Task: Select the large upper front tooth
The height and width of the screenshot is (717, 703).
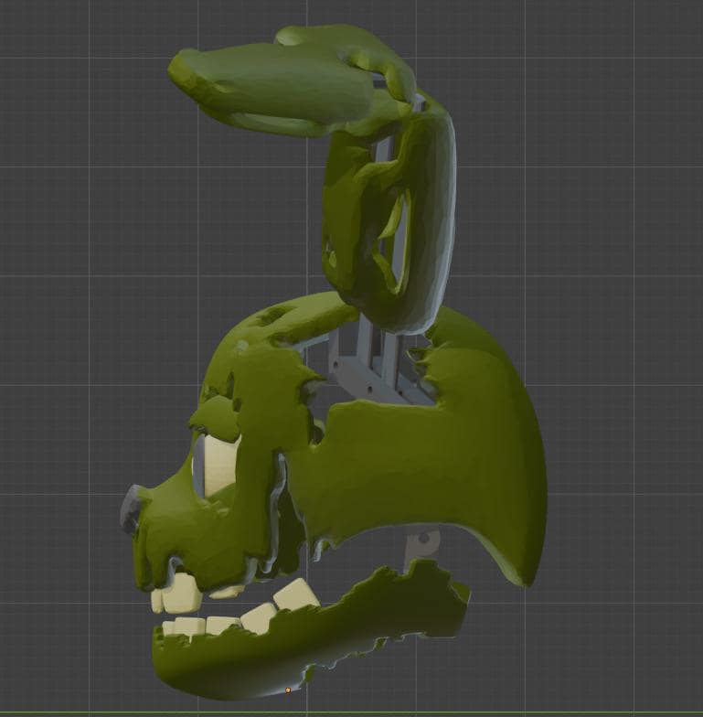Action: [182, 593]
